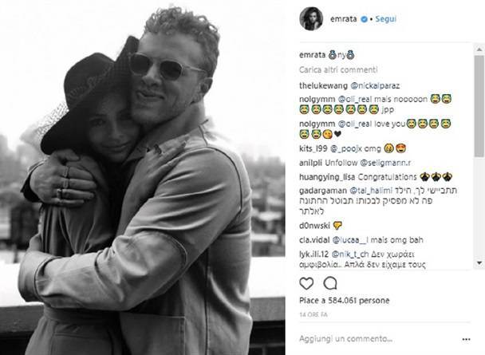
Task: Load more comments via 'Carica altri commenti'
Action: [338, 70]
